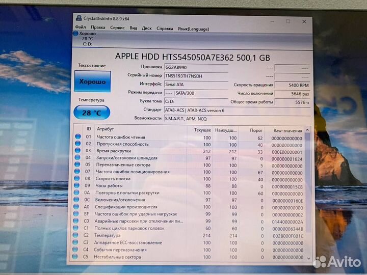Click status orb for Температура C2 row
367x275 pixels.
[75, 235]
